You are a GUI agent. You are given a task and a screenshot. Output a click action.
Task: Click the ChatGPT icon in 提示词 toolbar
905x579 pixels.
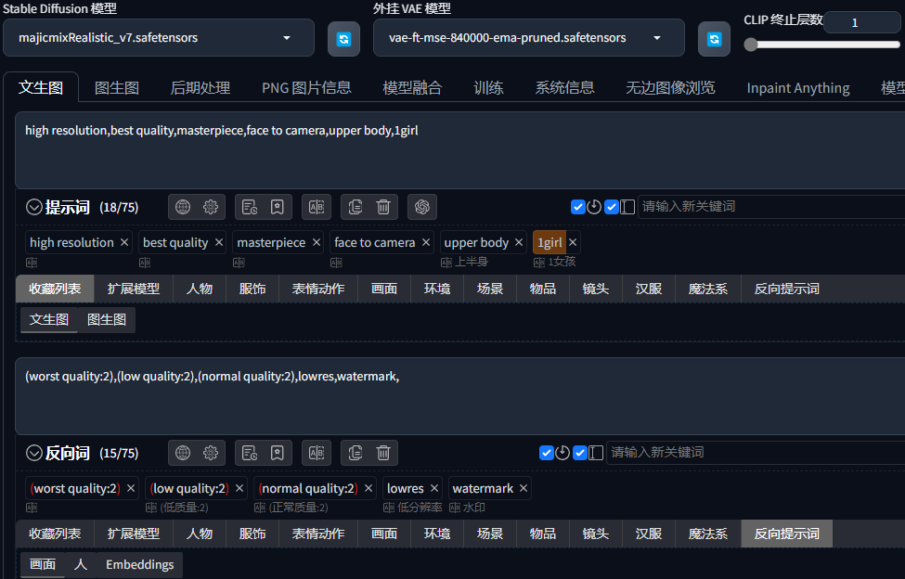click(x=422, y=207)
